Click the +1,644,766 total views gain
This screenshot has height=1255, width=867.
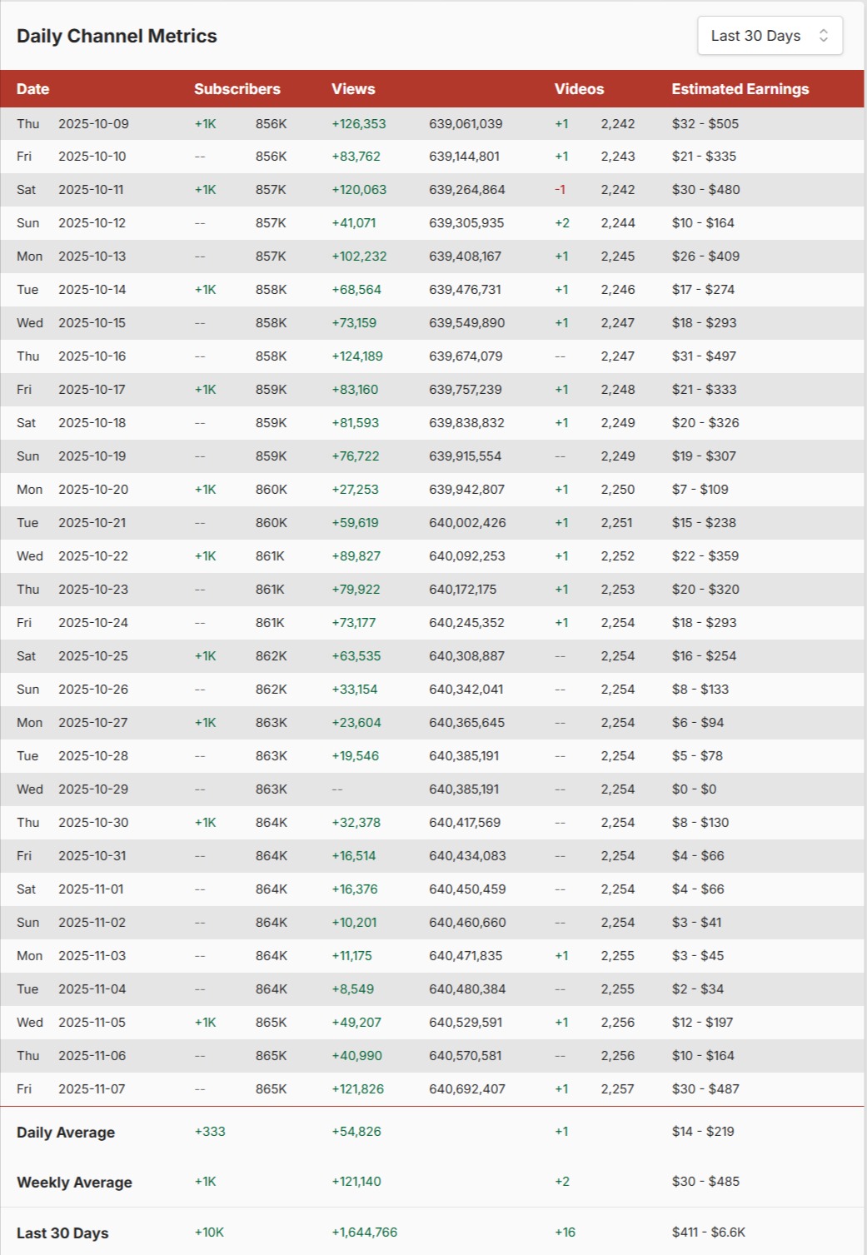click(364, 1233)
